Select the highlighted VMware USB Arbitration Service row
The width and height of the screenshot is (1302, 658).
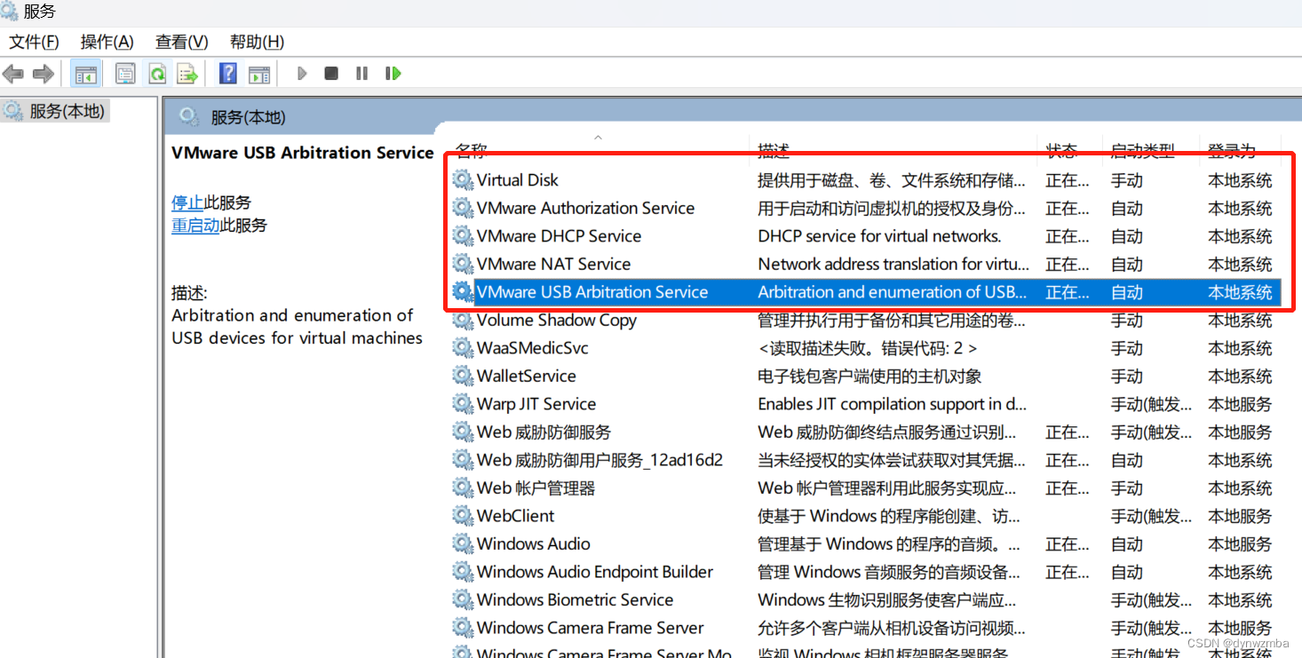866,291
